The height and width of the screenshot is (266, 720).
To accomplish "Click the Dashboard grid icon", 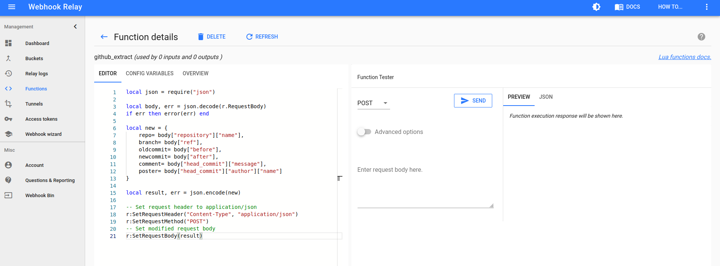I will pyautogui.click(x=8, y=43).
